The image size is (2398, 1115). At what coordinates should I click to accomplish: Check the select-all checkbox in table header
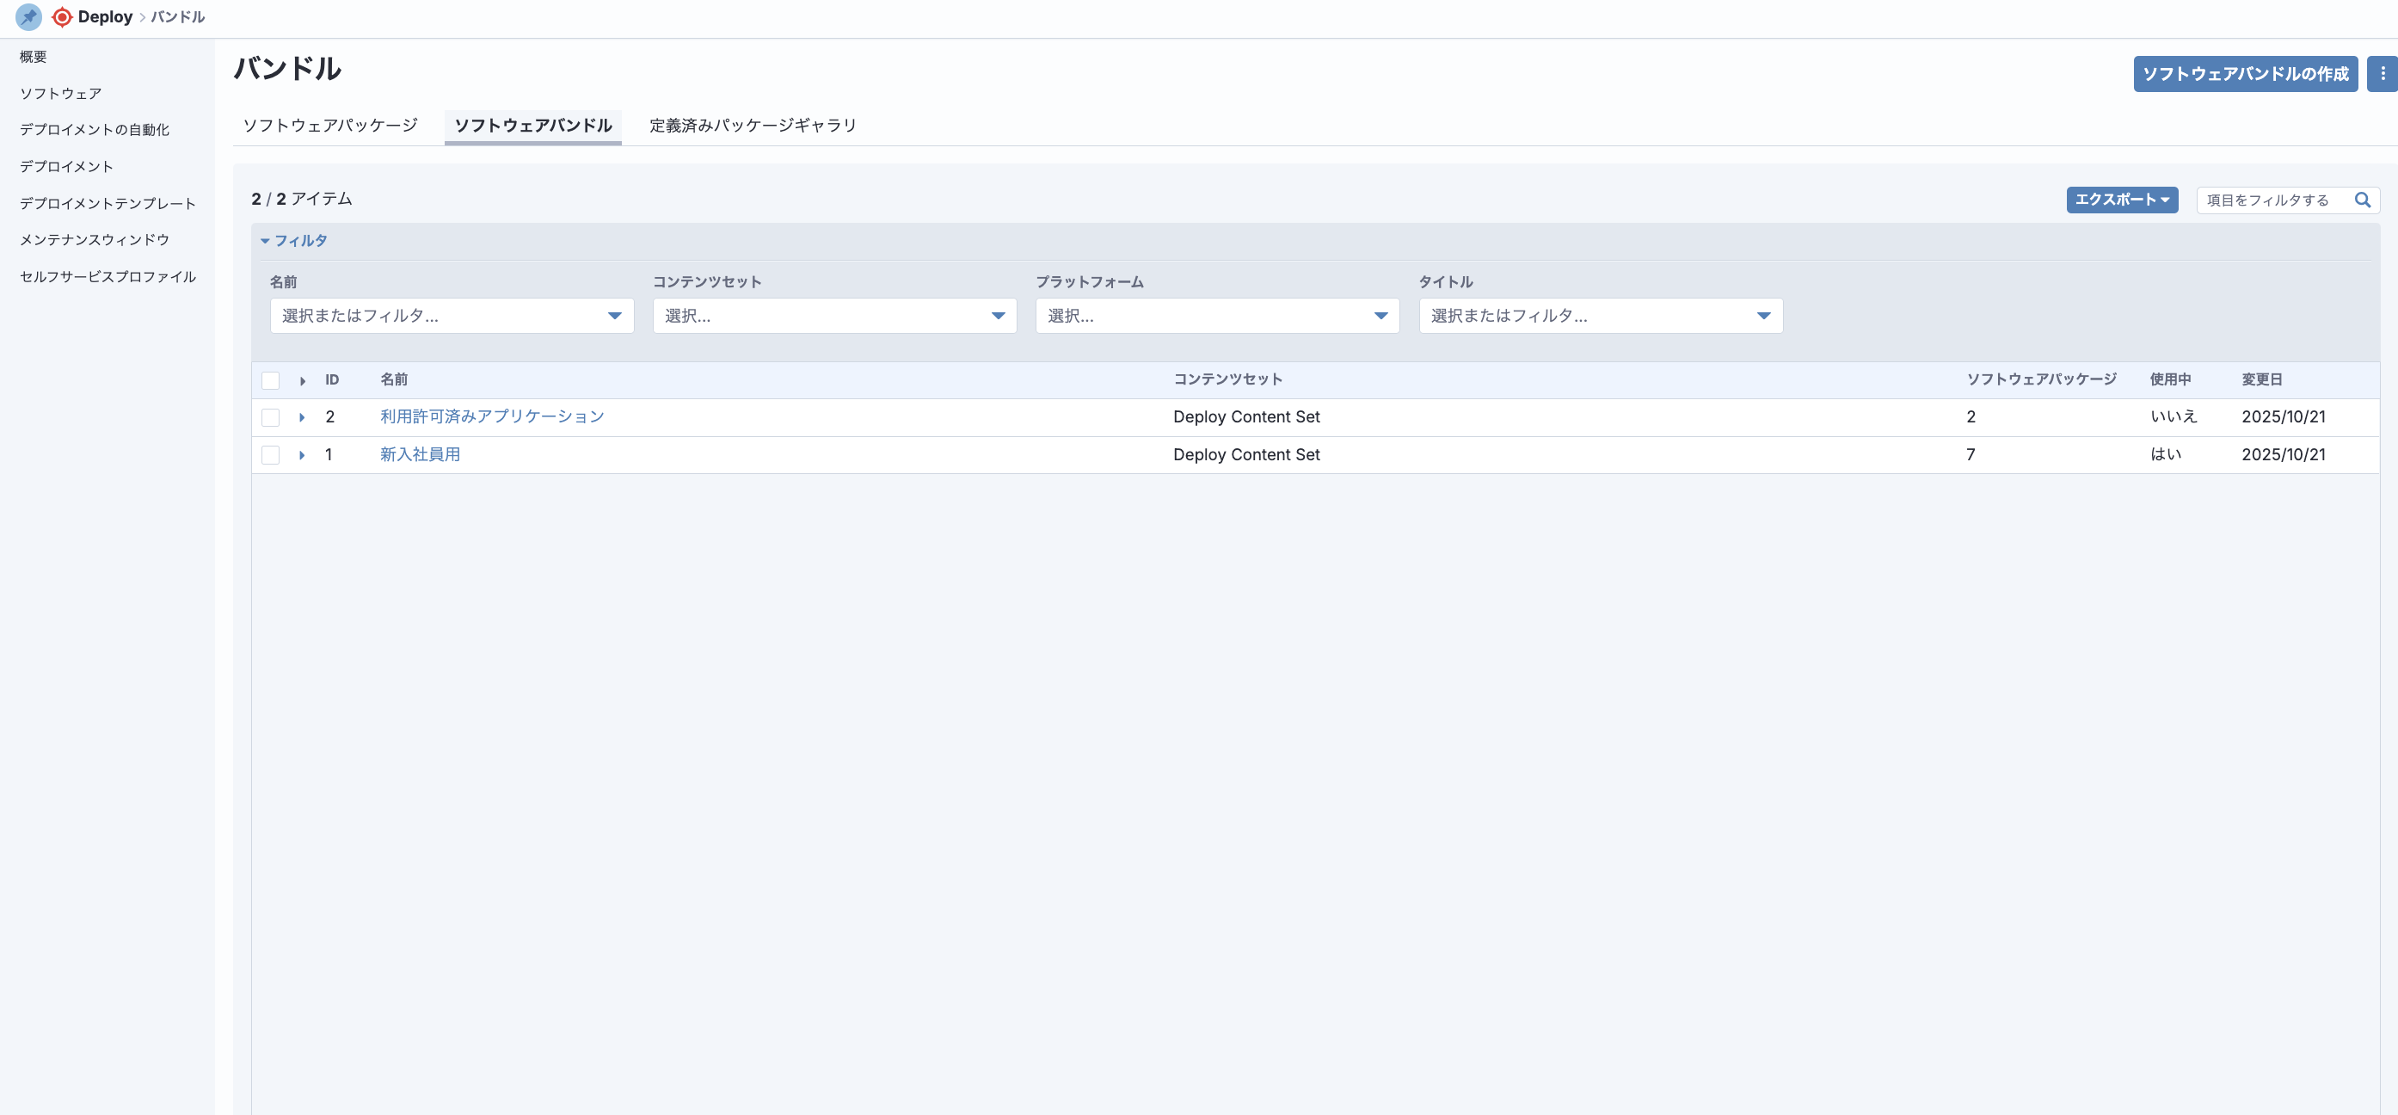coord(271,380)
